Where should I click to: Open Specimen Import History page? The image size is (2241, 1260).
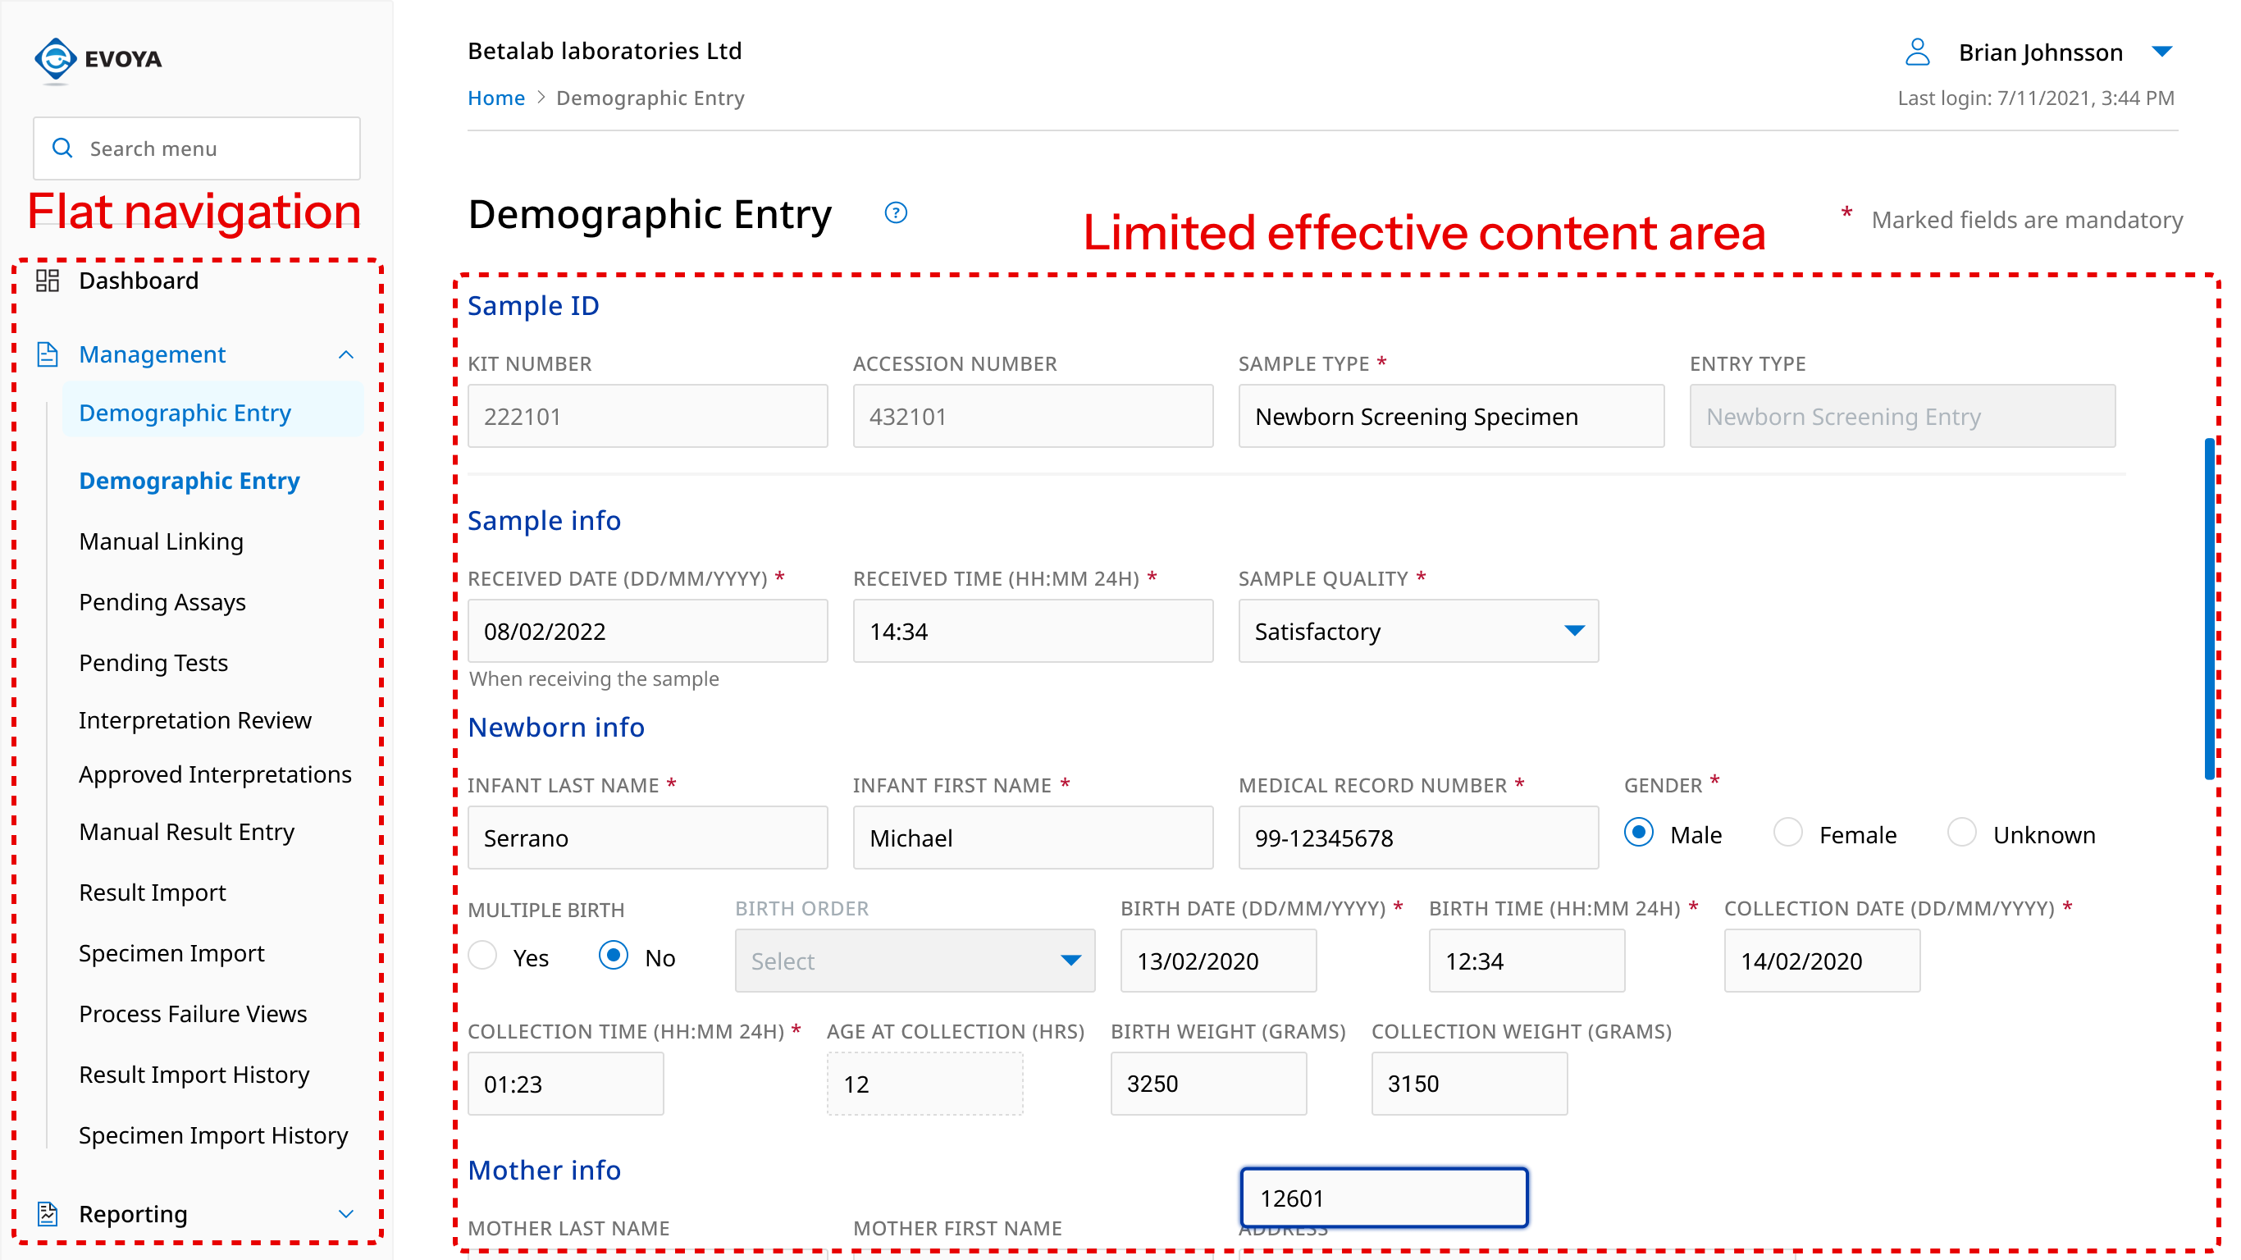(x=213, y=1137)
